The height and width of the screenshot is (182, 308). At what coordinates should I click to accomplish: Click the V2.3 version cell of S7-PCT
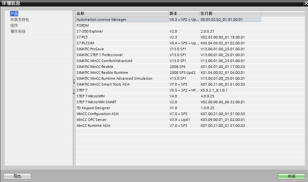click(x=173, y=37)
